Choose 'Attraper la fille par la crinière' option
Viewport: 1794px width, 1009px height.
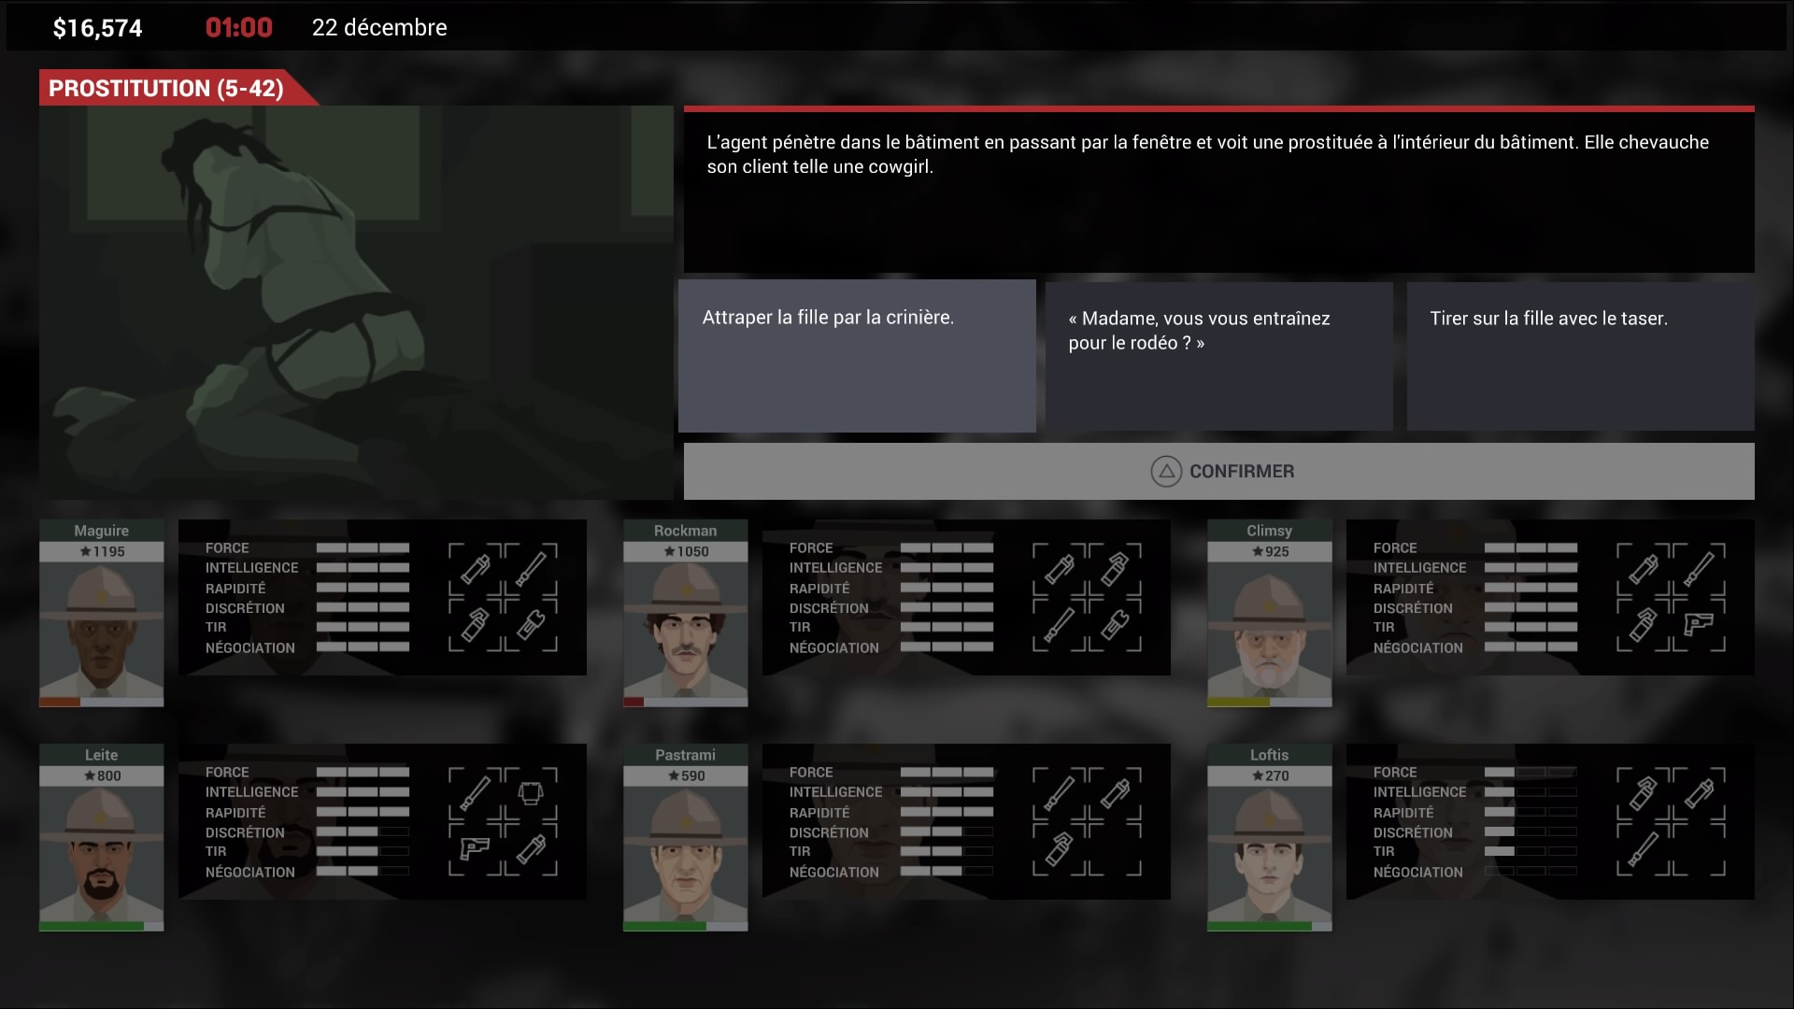857,356
